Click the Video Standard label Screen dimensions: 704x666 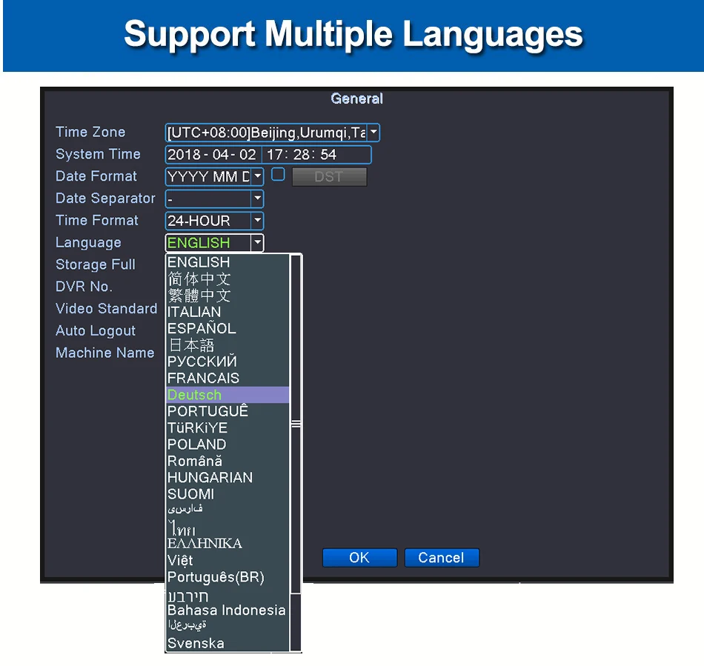pyautogui.click(x=107, y=308)
